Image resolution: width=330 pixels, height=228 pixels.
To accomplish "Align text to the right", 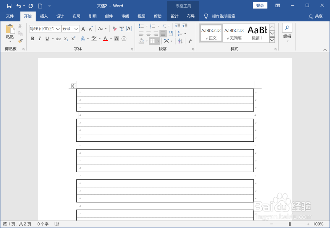I will pyautogui.click(x=156, y=33).
